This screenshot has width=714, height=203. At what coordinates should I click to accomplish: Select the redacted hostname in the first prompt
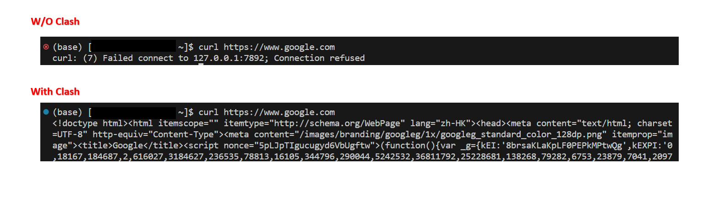133,47
